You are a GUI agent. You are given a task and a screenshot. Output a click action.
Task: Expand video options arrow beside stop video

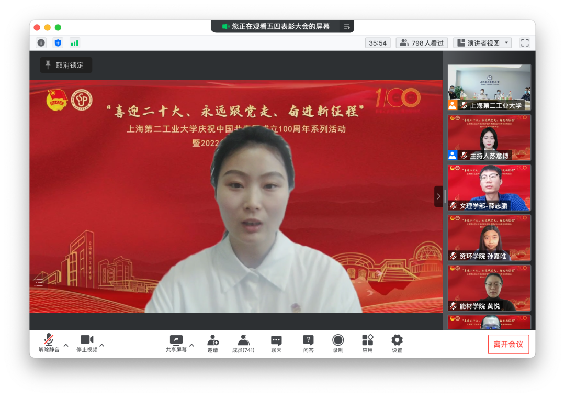click(x=102, y=345)
